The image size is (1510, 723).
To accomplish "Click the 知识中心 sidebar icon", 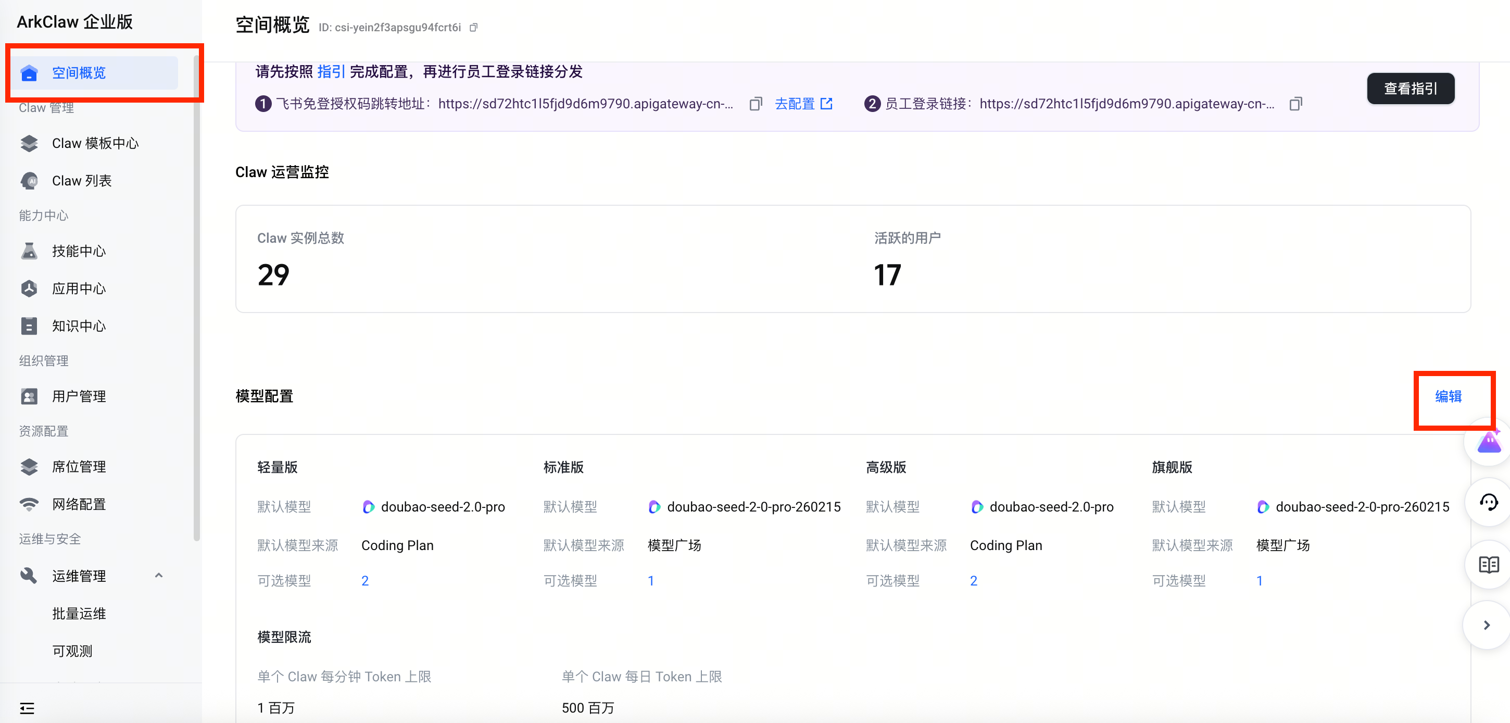I will (x=29, y=326).
